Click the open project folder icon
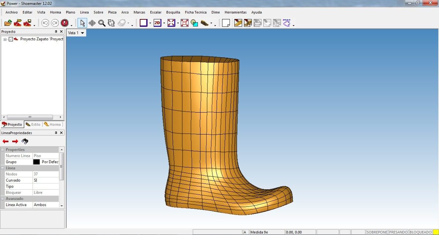This screenshot has width=439, height=235. (x=8, y=23)
